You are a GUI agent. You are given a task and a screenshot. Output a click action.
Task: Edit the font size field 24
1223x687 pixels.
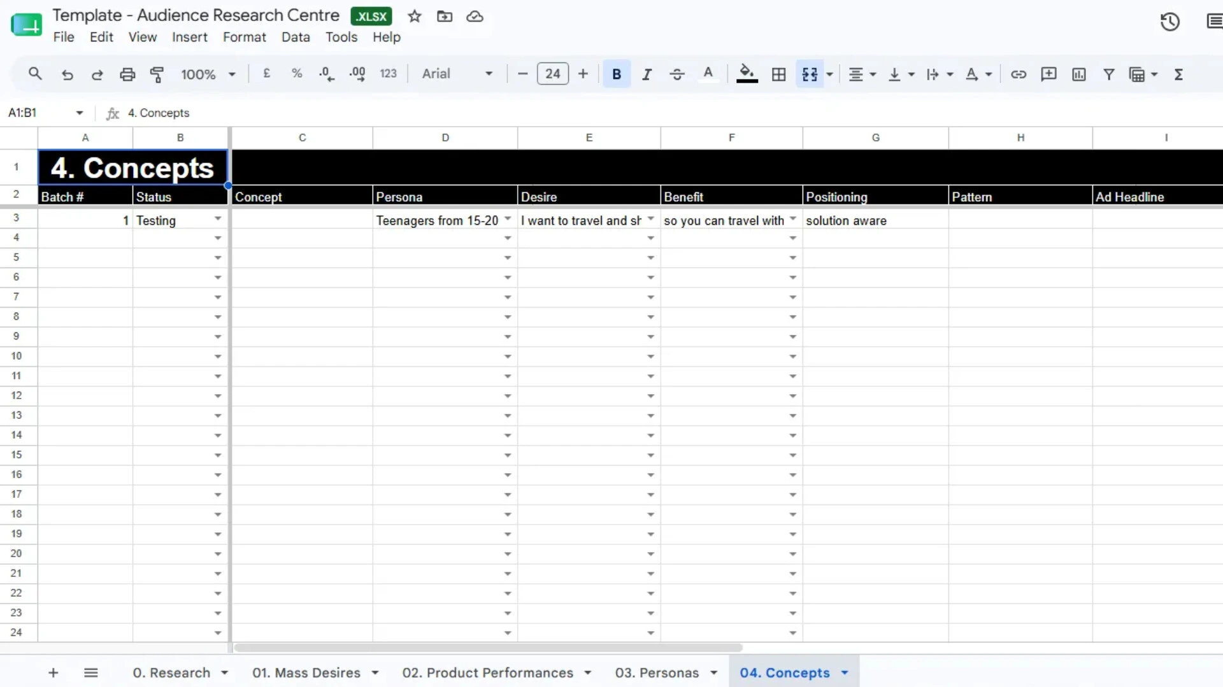click(x=552, y=74)
